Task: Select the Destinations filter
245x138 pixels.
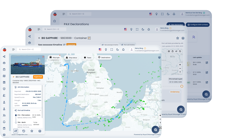Action: [104, 58]
